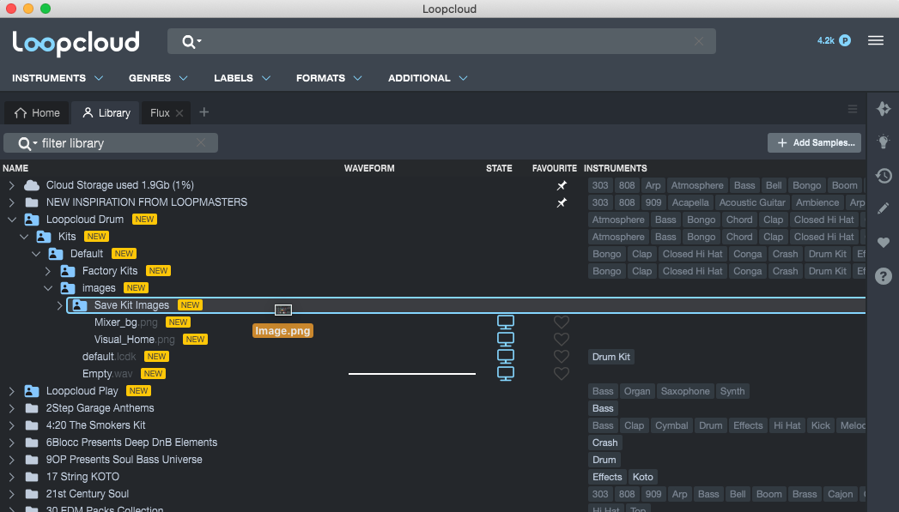
Task: Open the pencil edit sidebar icon
Action: click(x=884, y=208)
